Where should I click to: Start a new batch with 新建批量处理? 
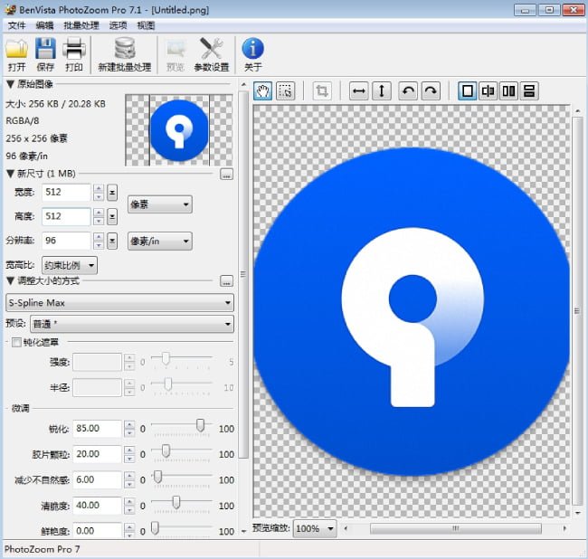point(125,54)
